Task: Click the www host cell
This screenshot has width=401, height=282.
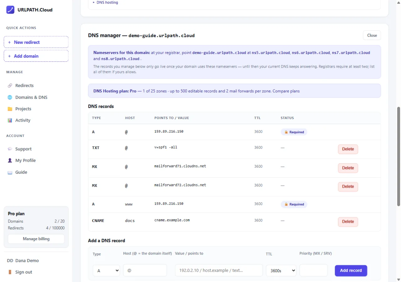Action: click(129, 204)
